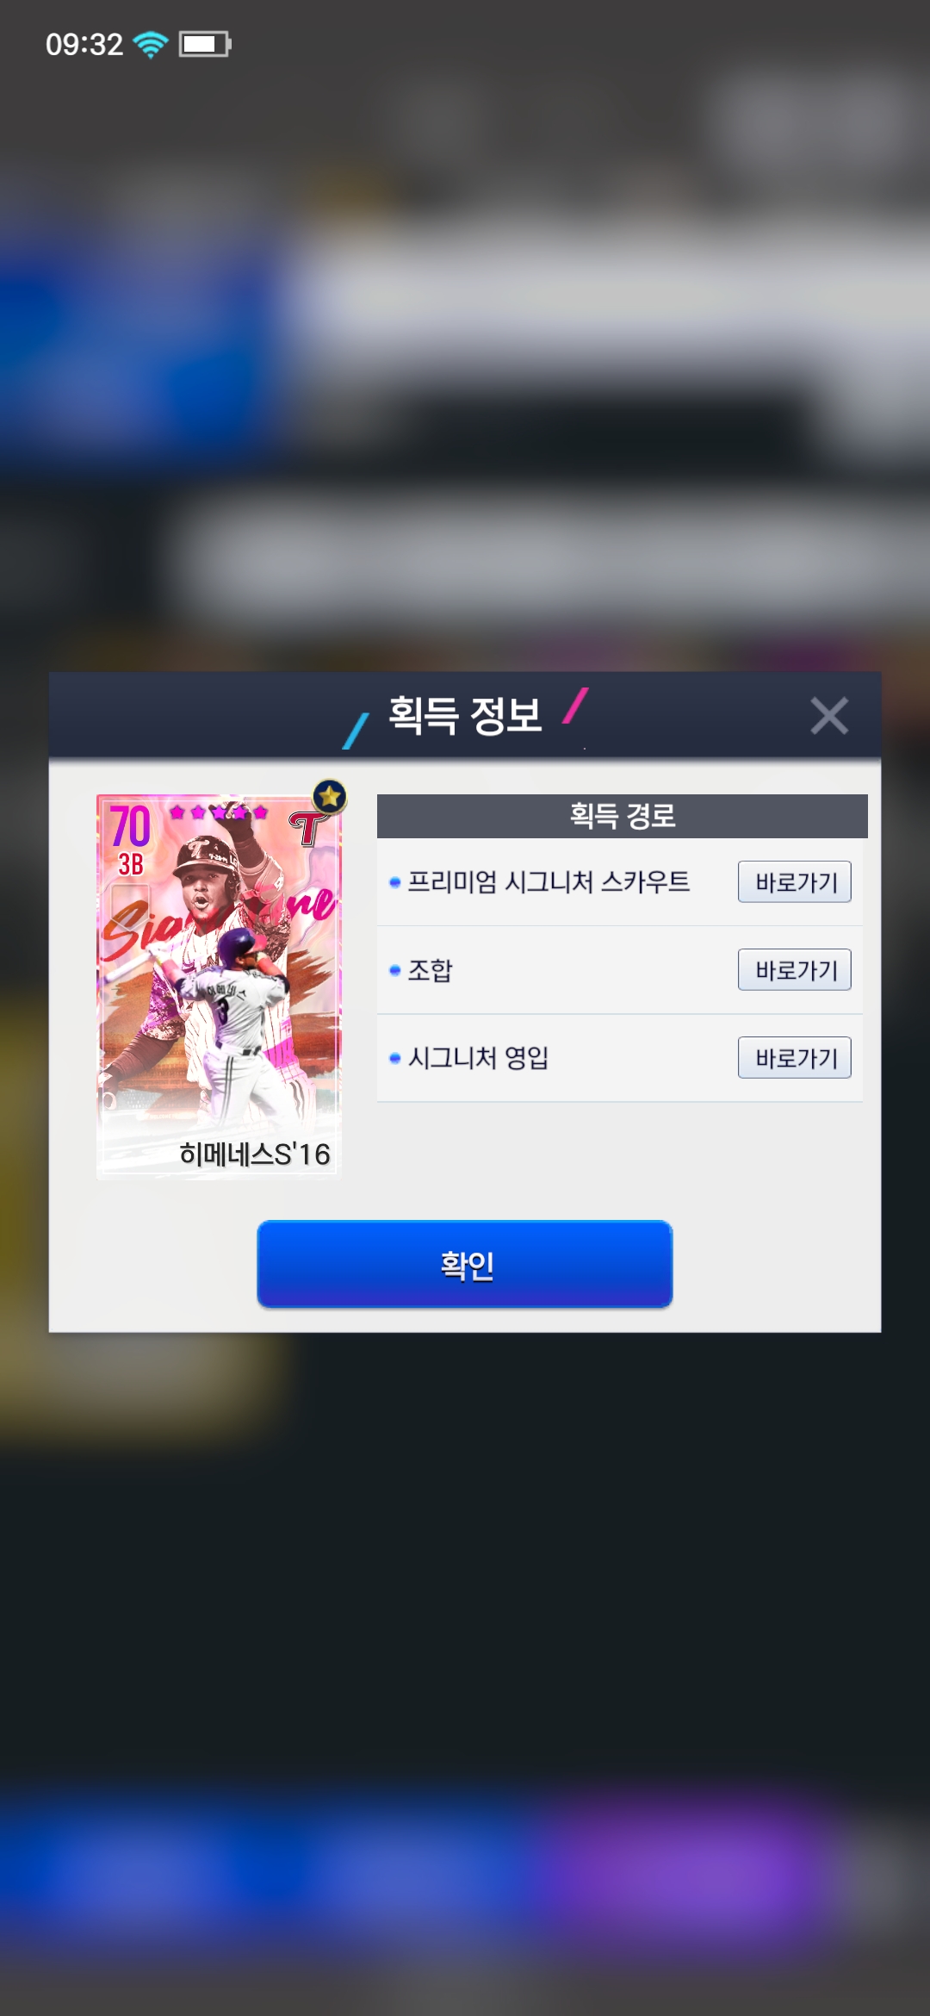
Task: Select the 프리미엄 시그니처 스카우트 entry text
Action: (x=549, y=881)
